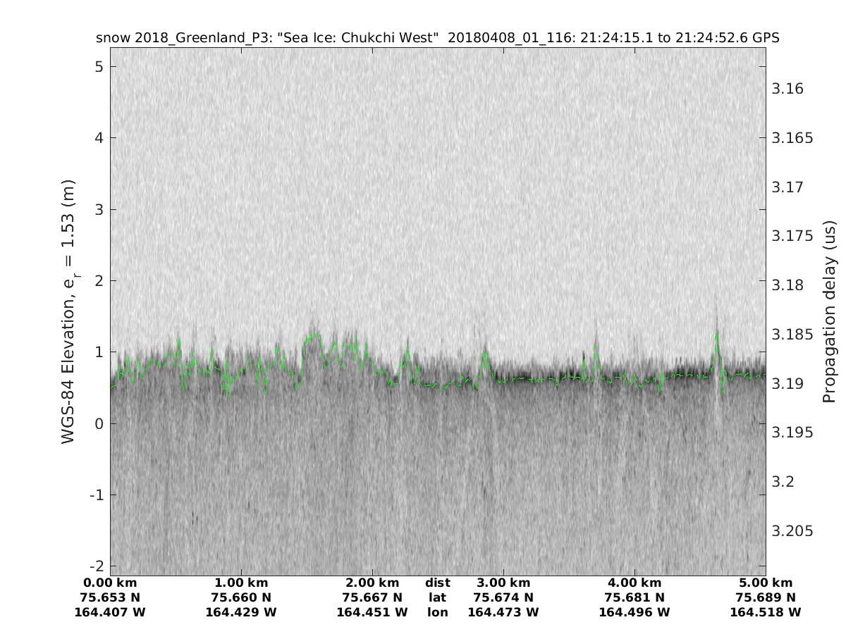
Task: Click the elevation tick label 5
Action: 99,66
